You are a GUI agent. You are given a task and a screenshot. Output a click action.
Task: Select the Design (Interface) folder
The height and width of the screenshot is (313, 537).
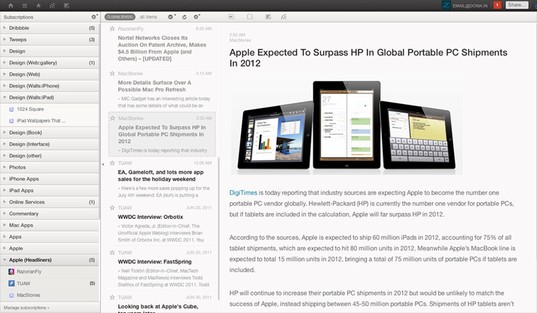coord(50,144)
